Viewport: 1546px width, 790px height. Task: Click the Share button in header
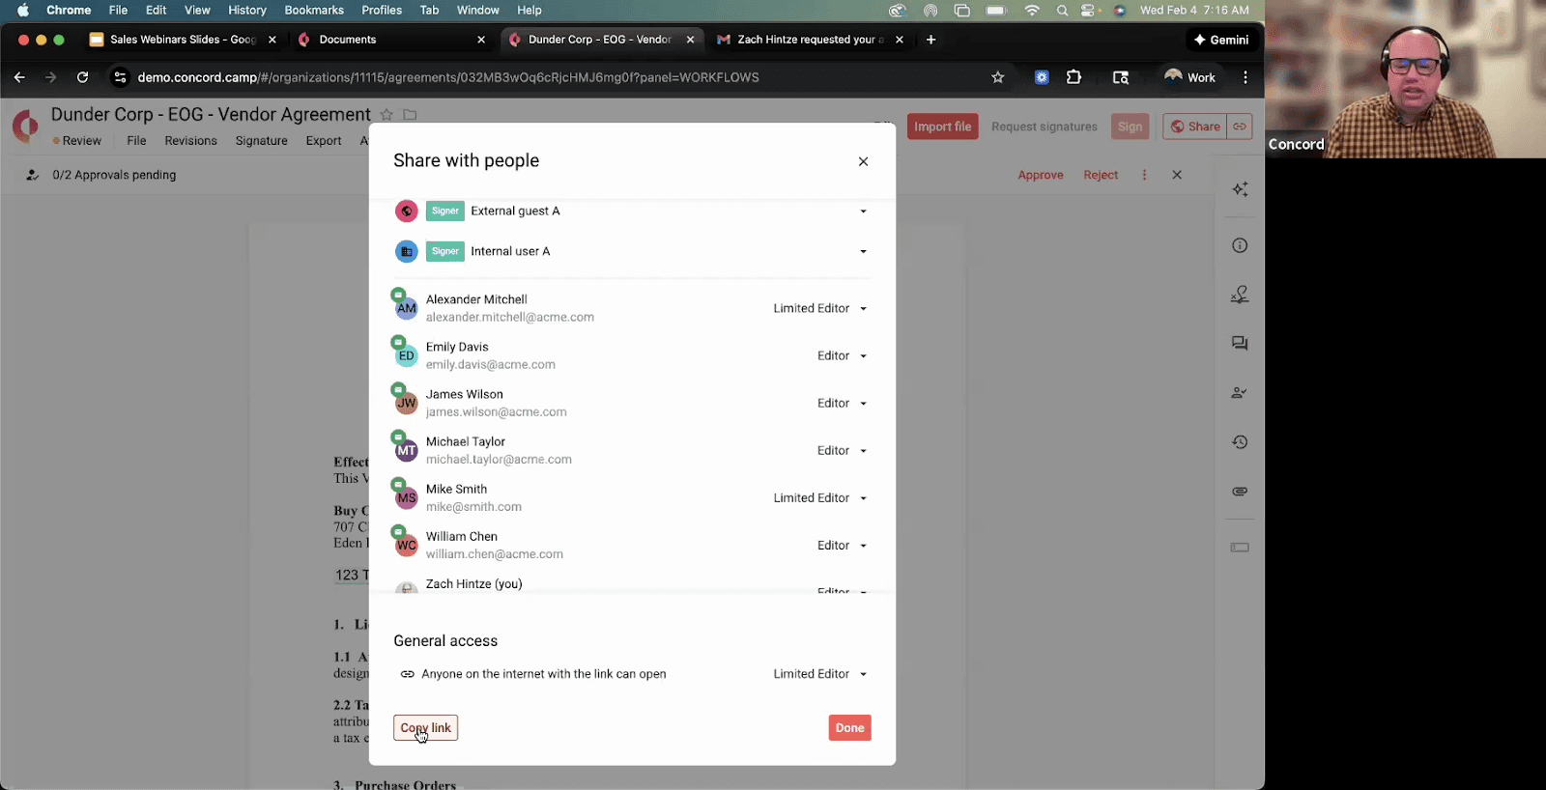tap(1195, 127)
